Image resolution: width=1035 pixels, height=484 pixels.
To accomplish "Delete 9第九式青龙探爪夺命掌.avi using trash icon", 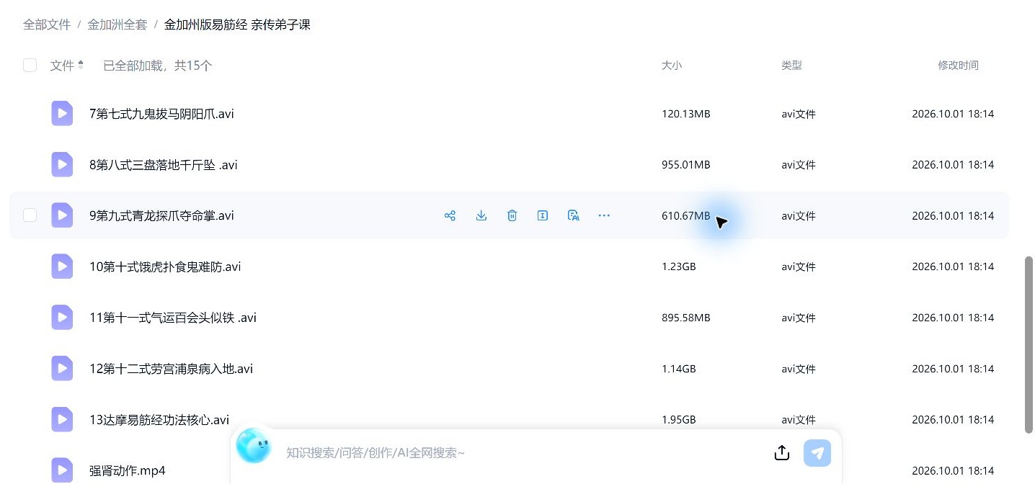I will point(512,215).
